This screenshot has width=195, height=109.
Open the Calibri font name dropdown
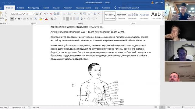click(23, 14)
